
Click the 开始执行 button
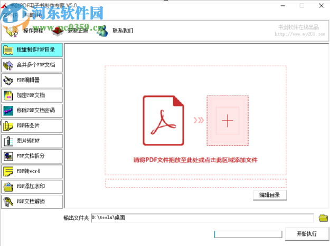point(307,233)
